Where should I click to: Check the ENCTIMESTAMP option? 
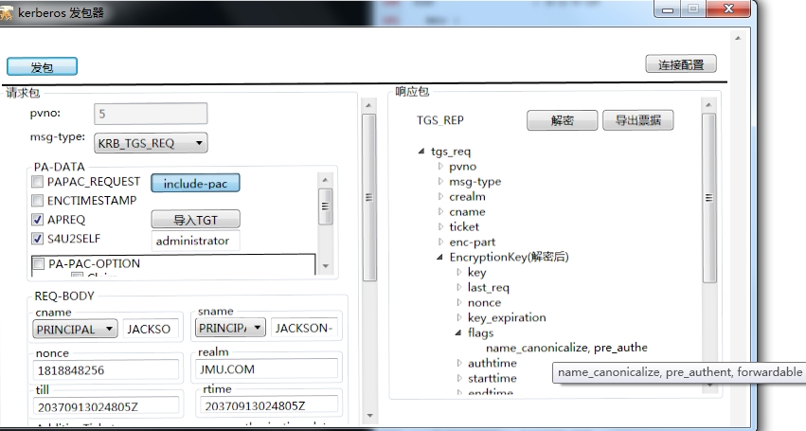click(38, 201)
